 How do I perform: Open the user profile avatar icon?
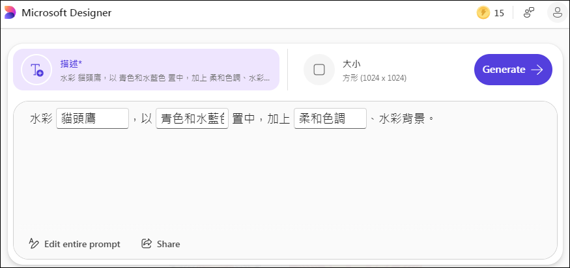click(557, 13)
